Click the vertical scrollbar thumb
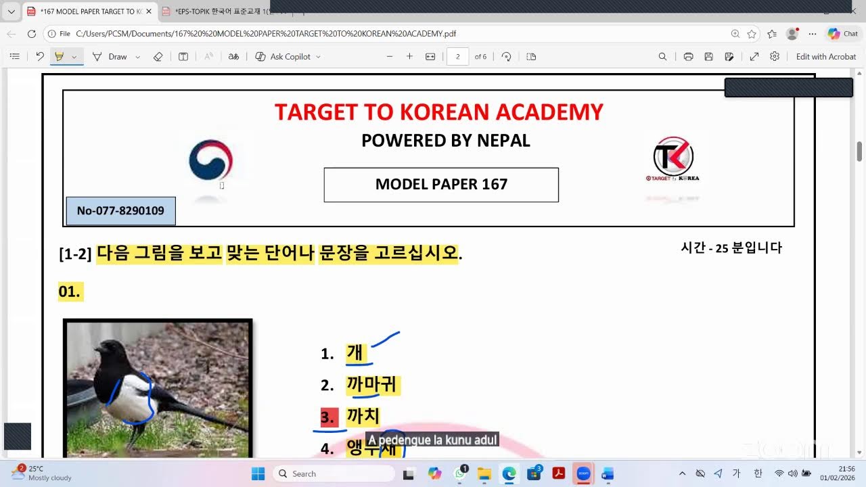The width and height of the screenshot is (866, 487). (860, 152)
